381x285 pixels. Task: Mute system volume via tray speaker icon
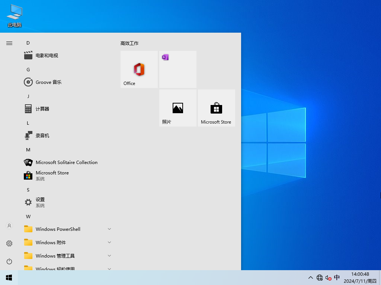pos(328,277)
